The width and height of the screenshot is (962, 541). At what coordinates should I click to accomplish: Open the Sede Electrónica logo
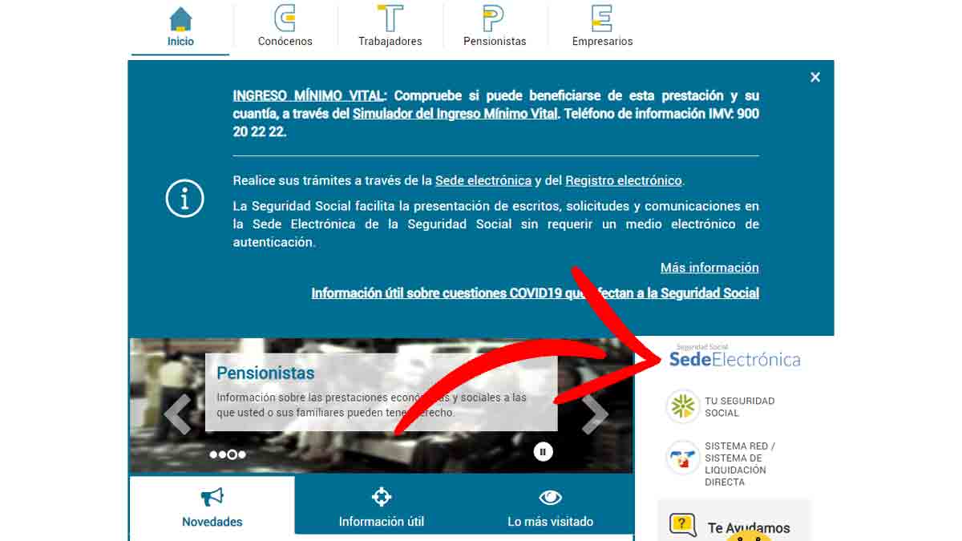(x=734, y=357)
